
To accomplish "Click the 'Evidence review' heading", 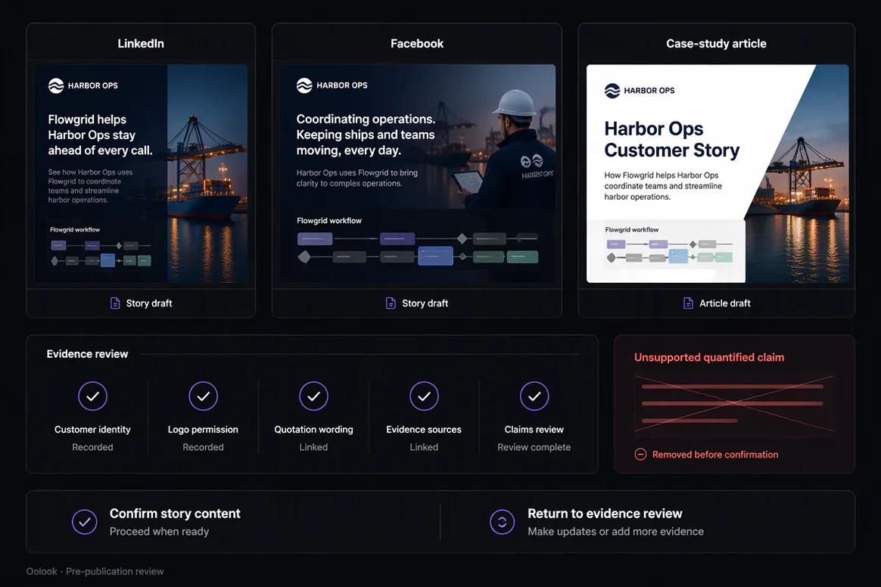I will pos(87,354).
